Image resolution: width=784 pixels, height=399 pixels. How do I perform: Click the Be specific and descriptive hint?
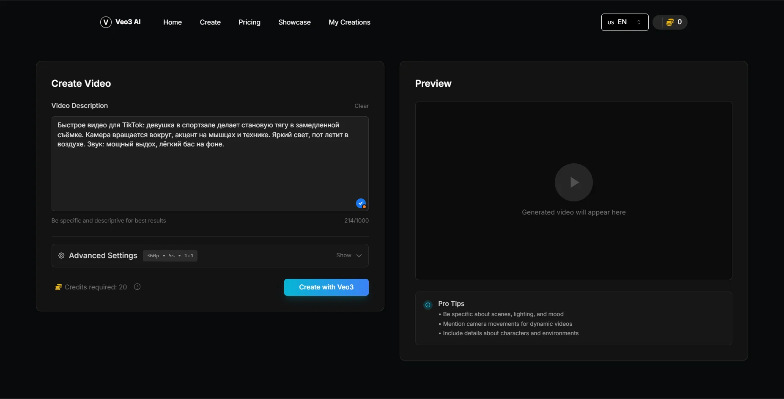coord(109,220)
